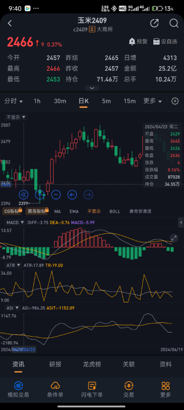Viewport: 184px width, 410px height.
Task: Tap last price 2466
Action: [x=20, y=42]
